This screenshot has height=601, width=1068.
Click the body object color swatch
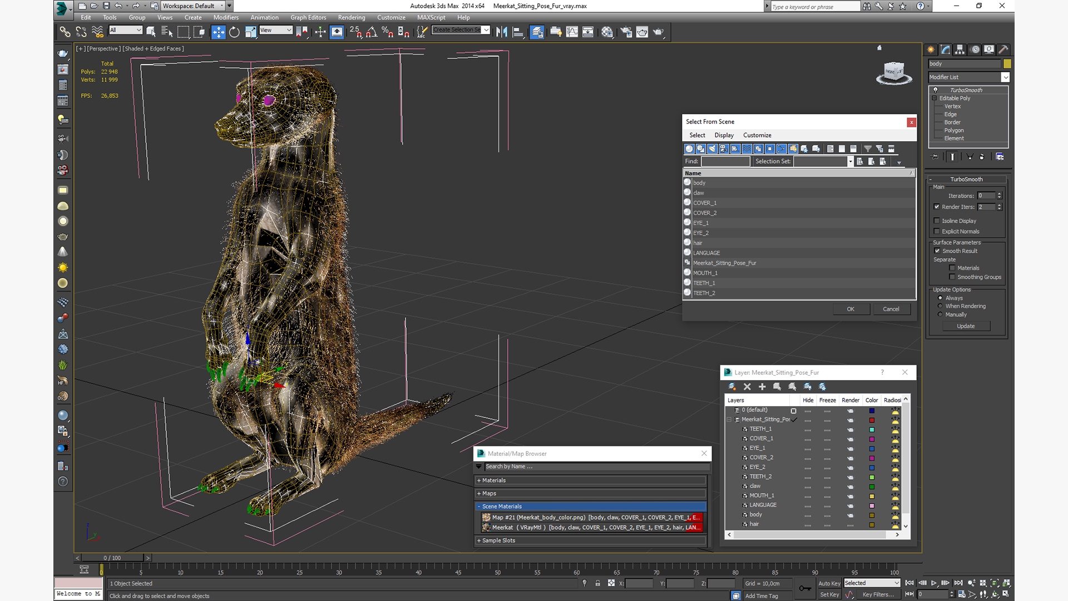[x=1007, y=64]
